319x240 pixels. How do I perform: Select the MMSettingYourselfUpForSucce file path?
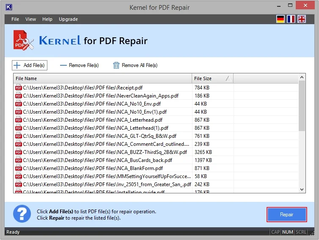(107, 176)
